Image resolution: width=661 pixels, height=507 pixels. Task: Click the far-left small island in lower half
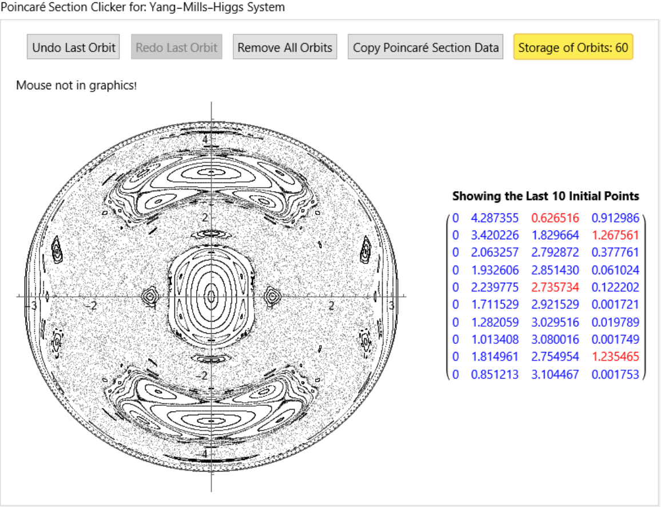coord(57,342)
